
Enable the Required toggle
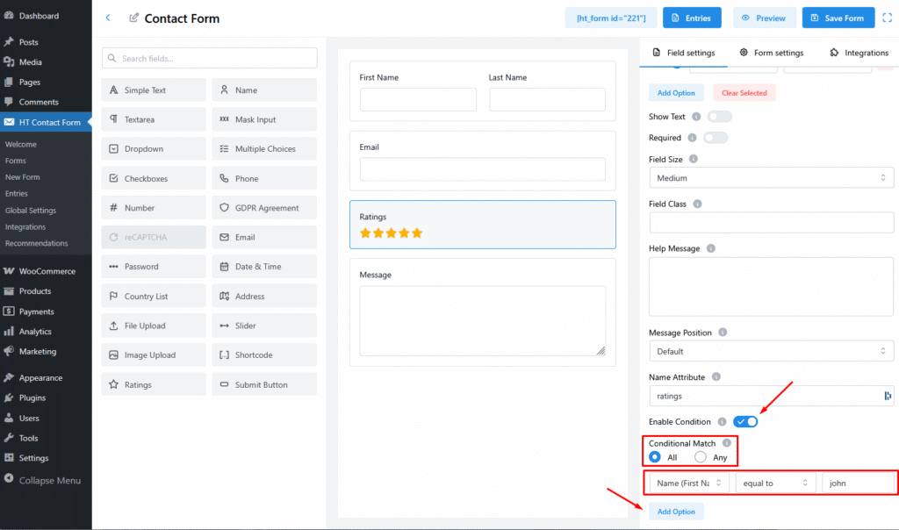pos(715,138)
